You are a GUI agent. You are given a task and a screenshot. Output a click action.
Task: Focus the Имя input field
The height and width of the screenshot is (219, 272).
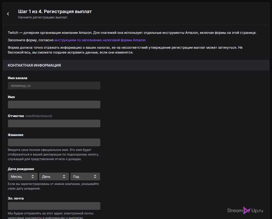click(54, 105)
